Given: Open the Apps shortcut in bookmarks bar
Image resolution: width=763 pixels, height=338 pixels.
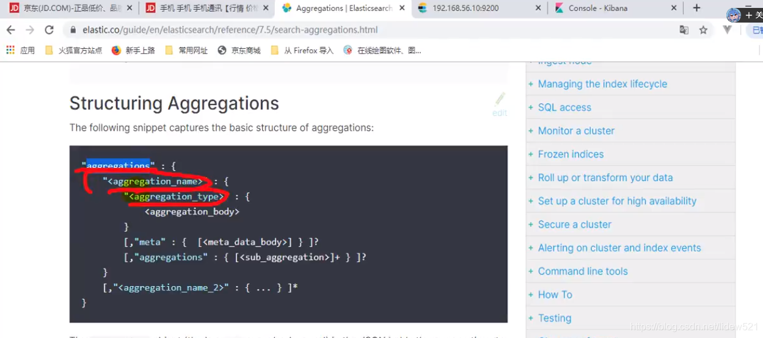Looking at the screenshot, I should point(20,51).
